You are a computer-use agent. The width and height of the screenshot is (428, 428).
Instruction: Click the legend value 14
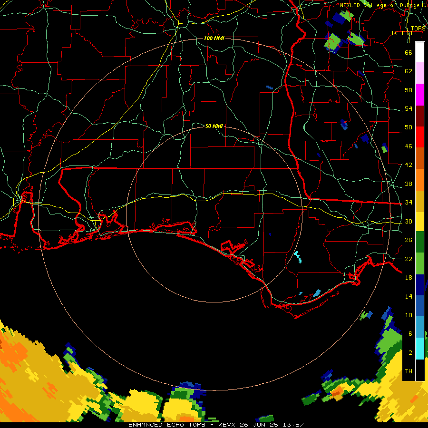[x=409, y=296]
